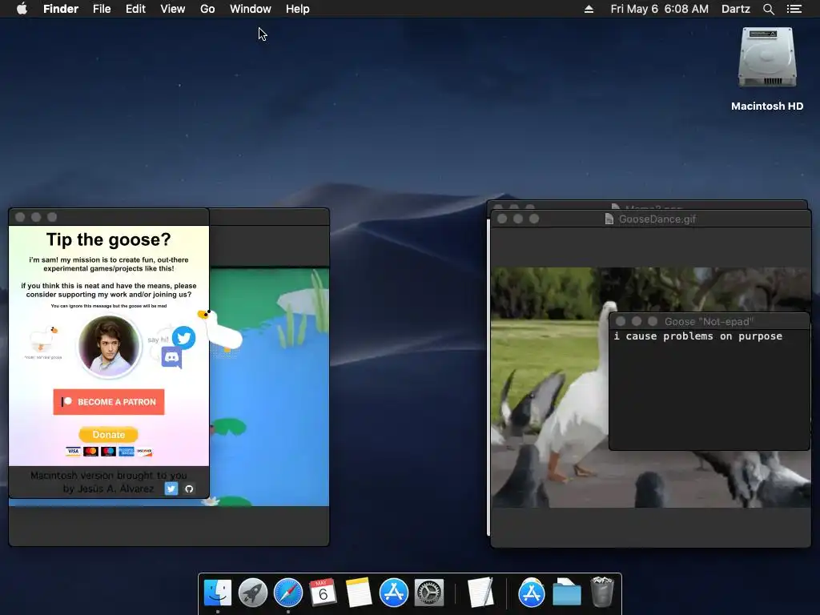820x615 pixels.
Task: Open the File menu
Action: [x=102, y=9]
